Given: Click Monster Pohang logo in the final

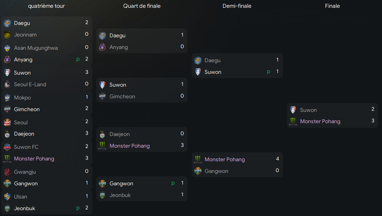Looking at the screenshot, I should tap(293, 122).
